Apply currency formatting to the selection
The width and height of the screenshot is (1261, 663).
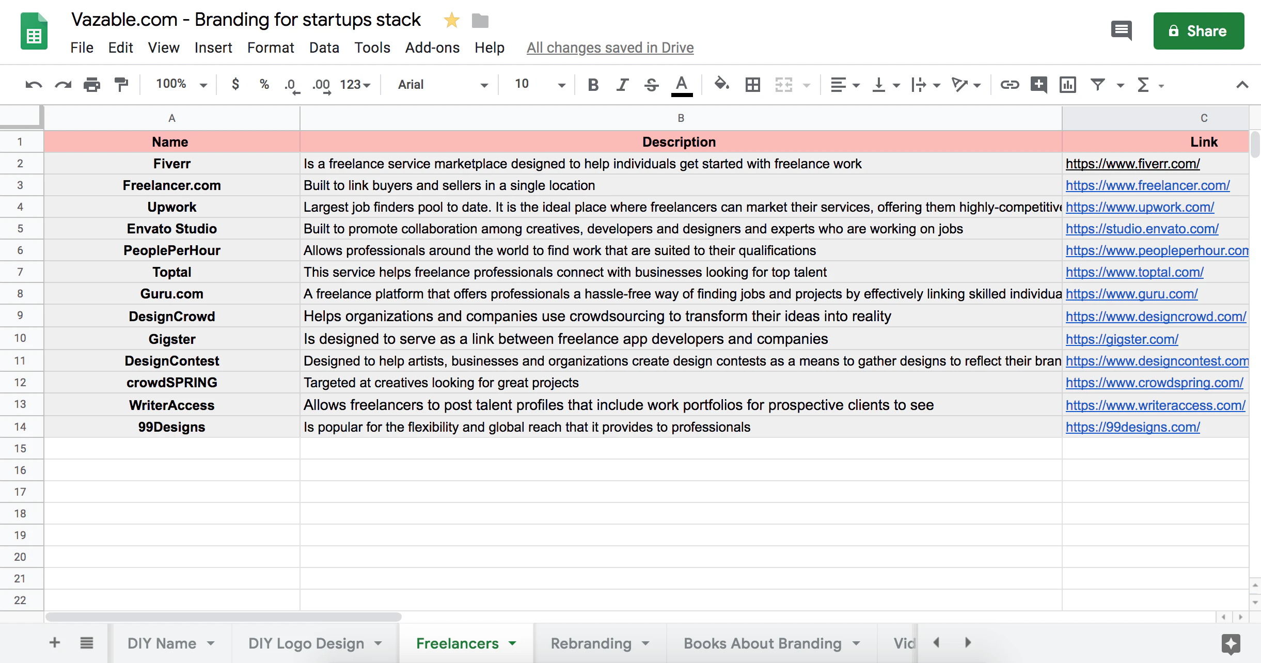coord(236,84)
